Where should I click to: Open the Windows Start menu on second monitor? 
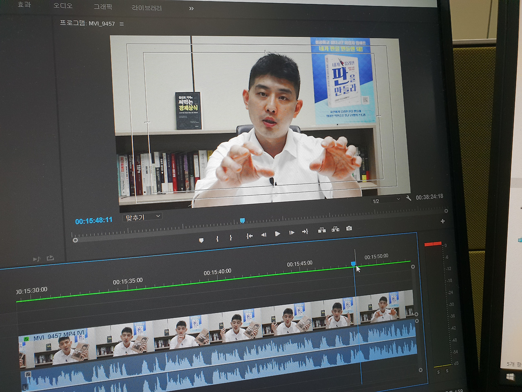pyautogui.click(x=510, y=376)
